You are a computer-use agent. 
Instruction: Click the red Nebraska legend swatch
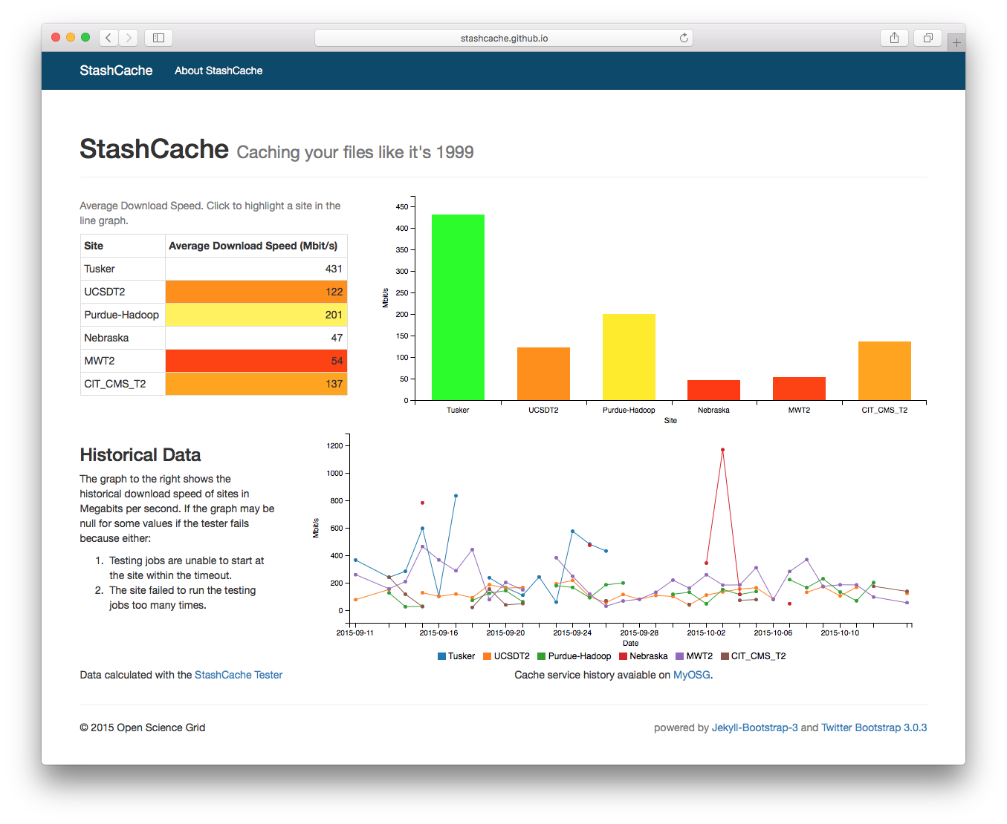click(x=623, y=656)
